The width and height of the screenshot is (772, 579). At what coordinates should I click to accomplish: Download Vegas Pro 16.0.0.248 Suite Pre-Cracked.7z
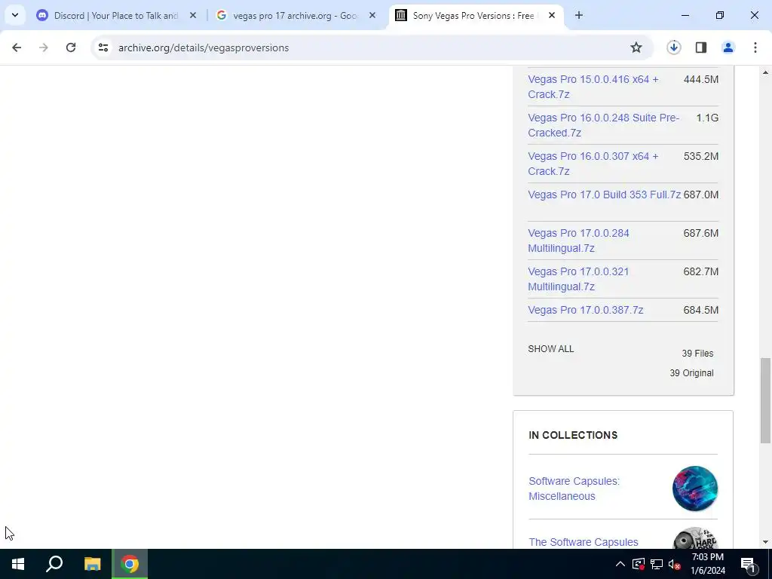click(x=604, y=125)
